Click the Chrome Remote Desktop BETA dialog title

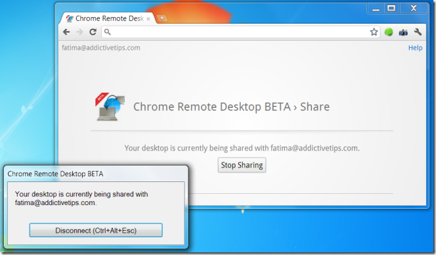click(55, 174)
